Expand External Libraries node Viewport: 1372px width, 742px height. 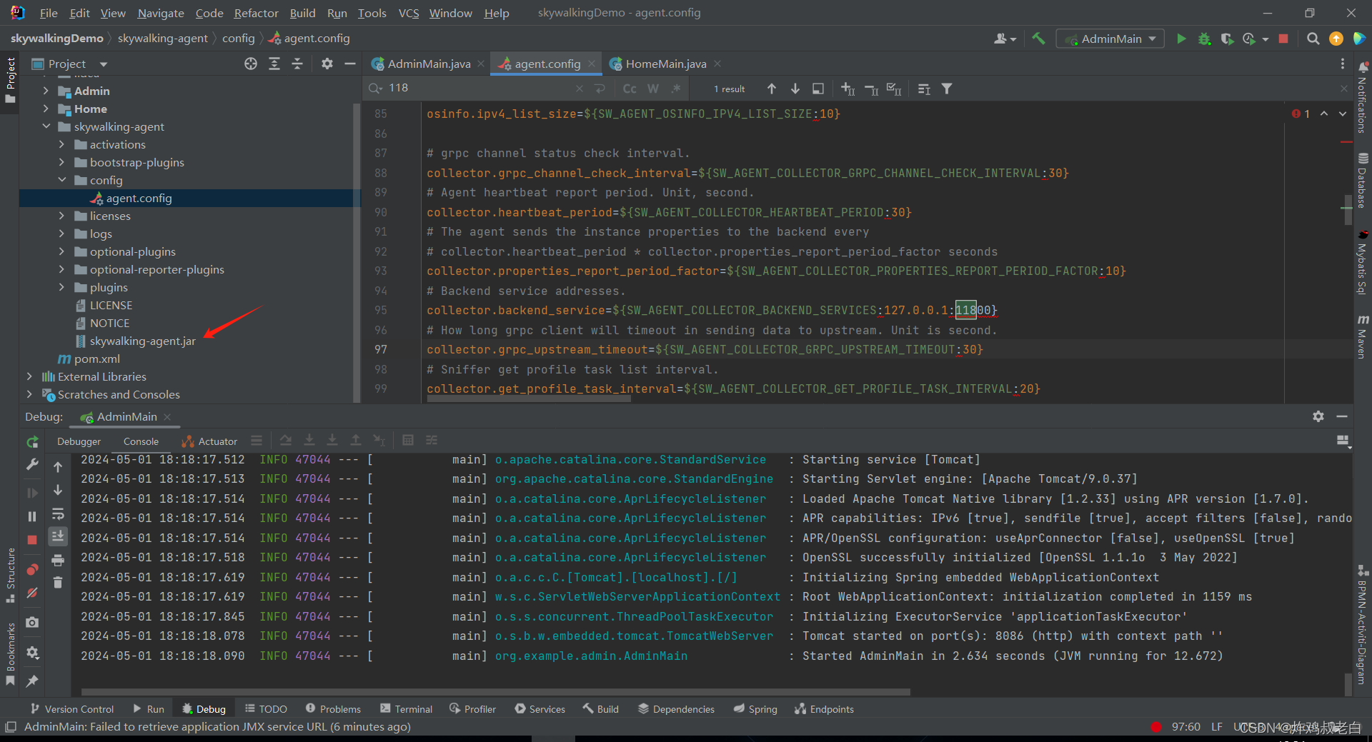[x=29, y=376]
